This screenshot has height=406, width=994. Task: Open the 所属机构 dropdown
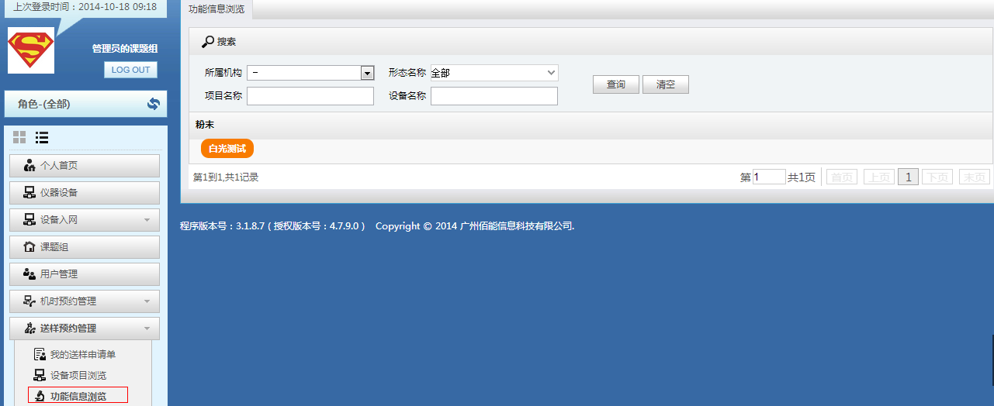coord(367,73)
